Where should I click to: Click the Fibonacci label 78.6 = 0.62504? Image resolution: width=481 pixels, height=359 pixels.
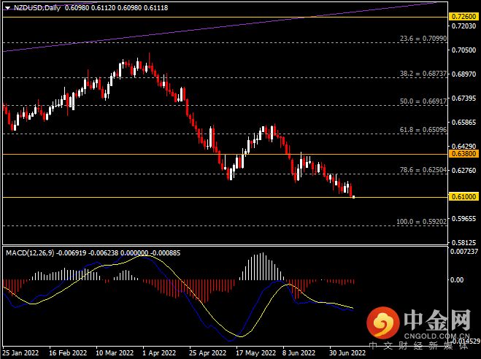tap(423, 170)
